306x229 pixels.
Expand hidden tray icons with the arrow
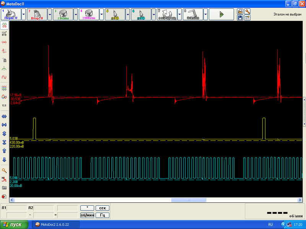click(283, 224)
